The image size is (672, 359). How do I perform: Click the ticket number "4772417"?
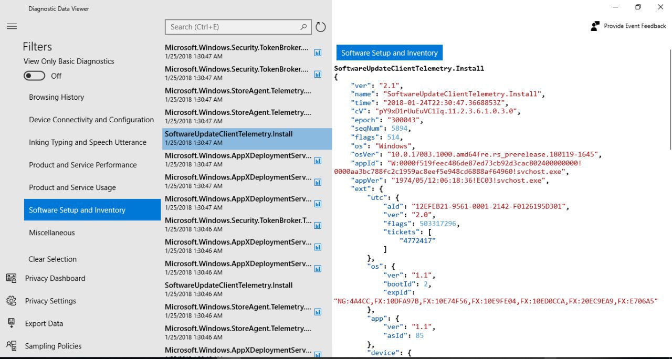coord(418,240)
